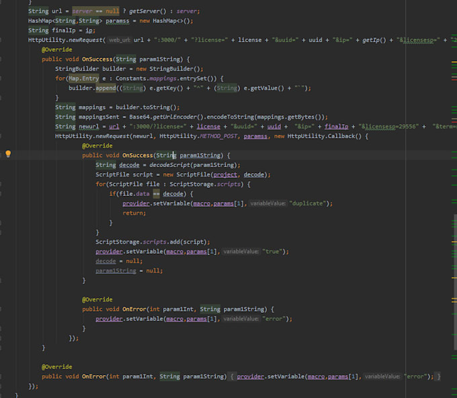Click HashMap<>() constructor call
This screenshot has width=457, height=398.
pos(171,21)
